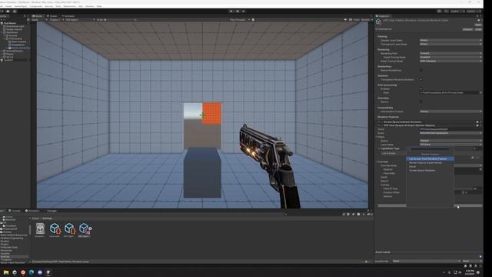The width and height of the screenshot is (492, 277).
Task: Click the Pause button in top toolbar
Action: 238,12
